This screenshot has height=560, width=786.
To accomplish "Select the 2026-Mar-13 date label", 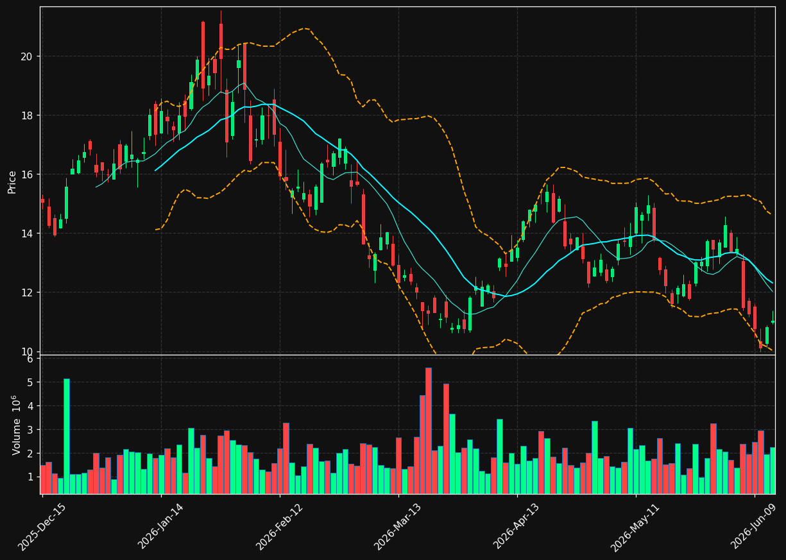I will (x=398, y=527).
